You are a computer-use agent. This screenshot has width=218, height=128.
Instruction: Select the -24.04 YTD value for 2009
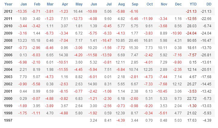click(191, 33)
